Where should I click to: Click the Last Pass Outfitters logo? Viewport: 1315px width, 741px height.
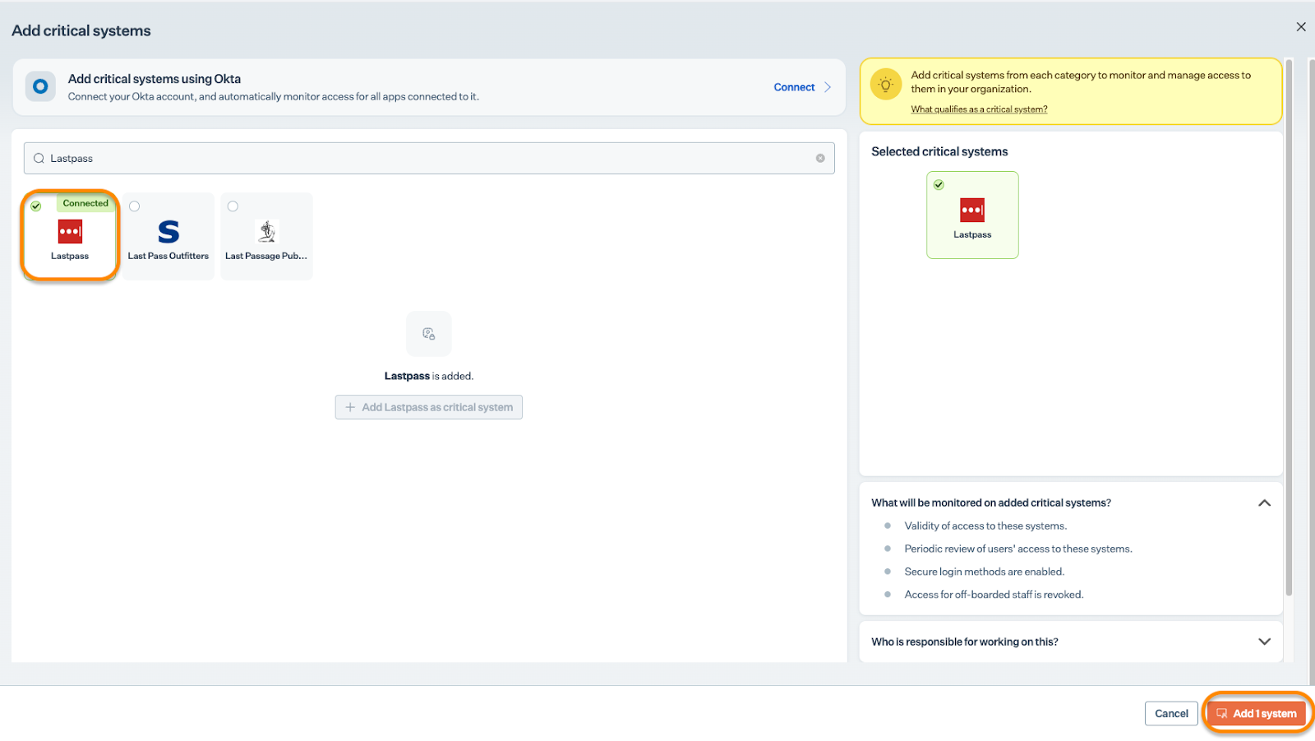[168, 232]
